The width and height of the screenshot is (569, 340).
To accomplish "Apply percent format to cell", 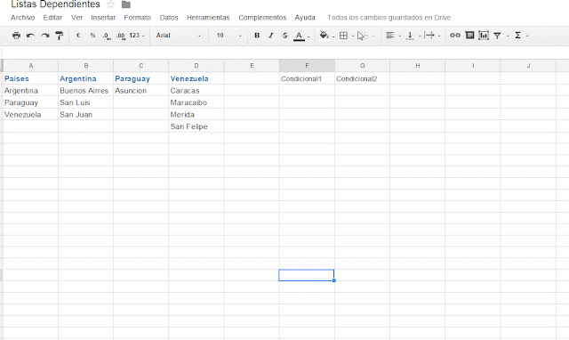I will pyautogui.click(x=92, y=36).
